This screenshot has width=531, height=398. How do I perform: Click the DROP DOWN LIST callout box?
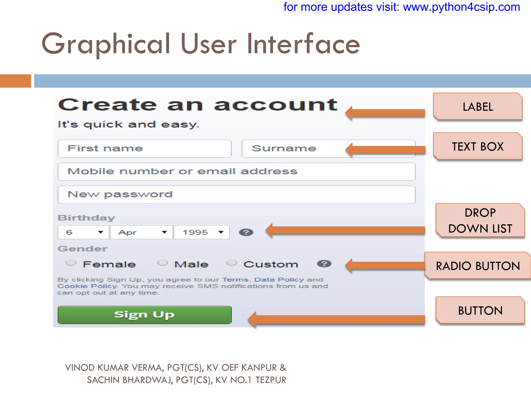point(480,221)
